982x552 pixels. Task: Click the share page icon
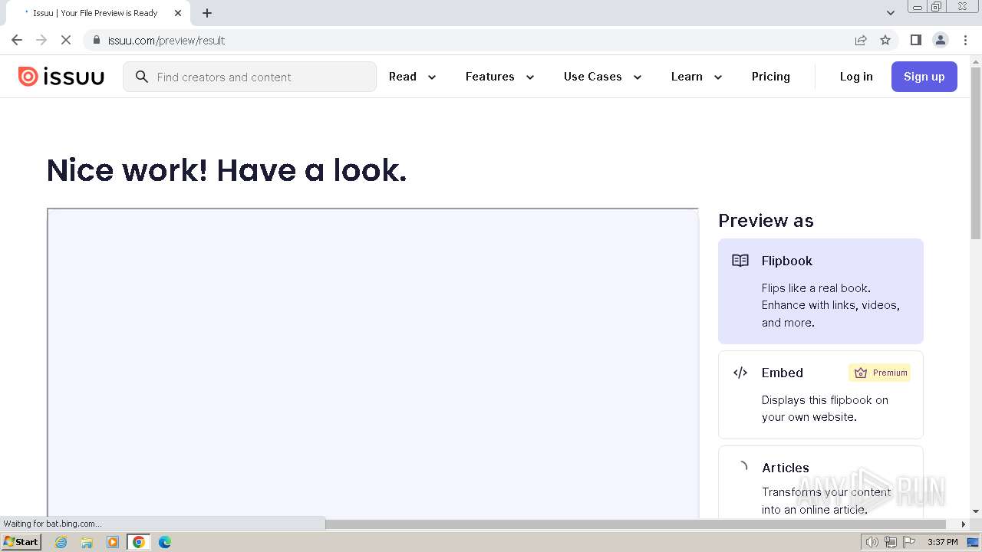[x=861, y=40]
